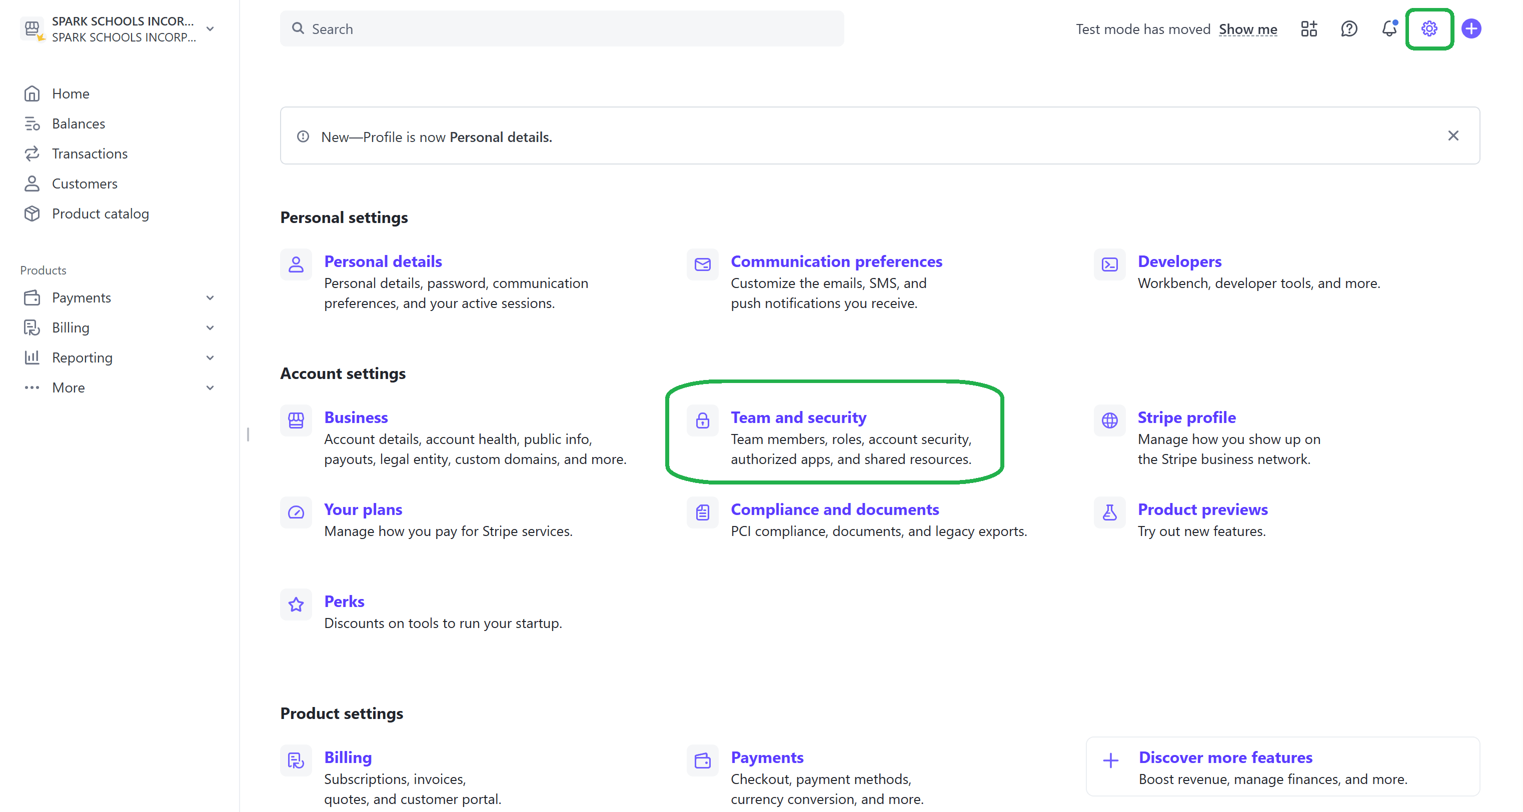Expand the Payments sidebar section

210,298
